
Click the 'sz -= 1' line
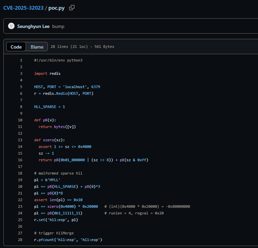pyautogui.click(x=46, y=153)
